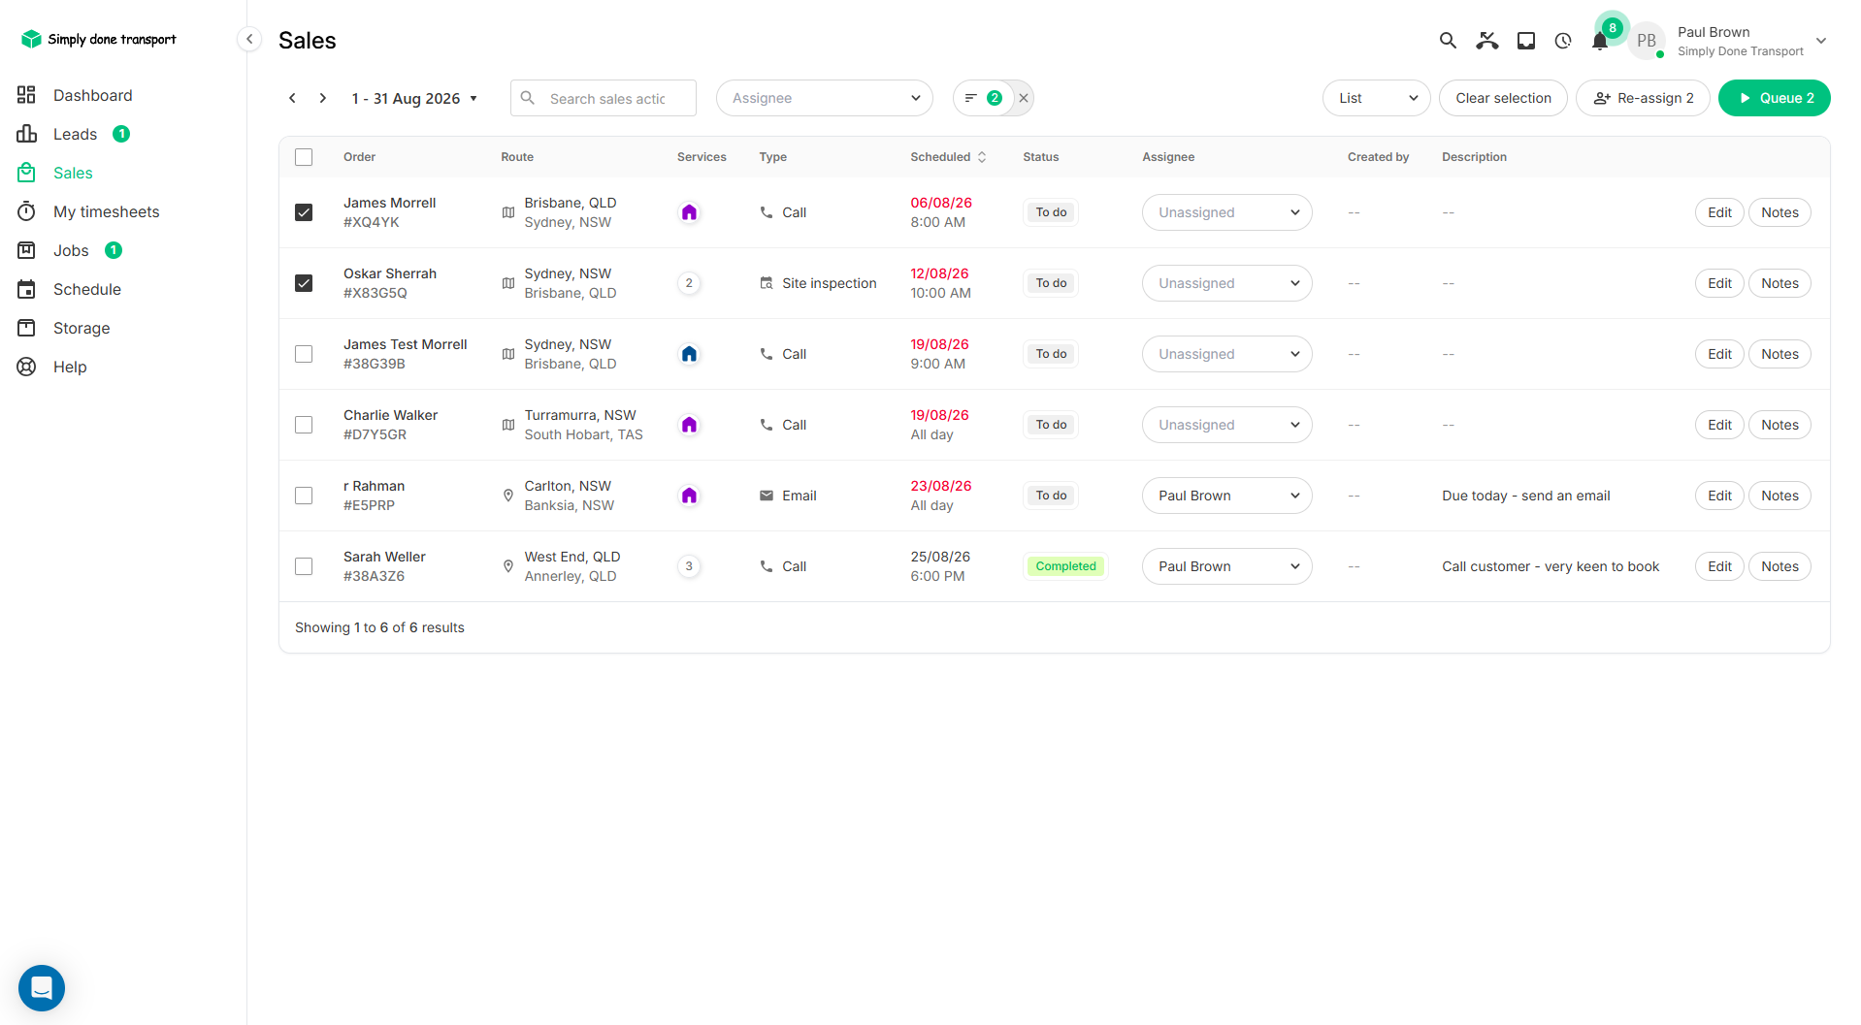Open the search magnifier icon in header

[1448, 41]
